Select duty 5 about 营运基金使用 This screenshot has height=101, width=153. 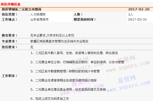pyautogui.click(x=68, y=89)
